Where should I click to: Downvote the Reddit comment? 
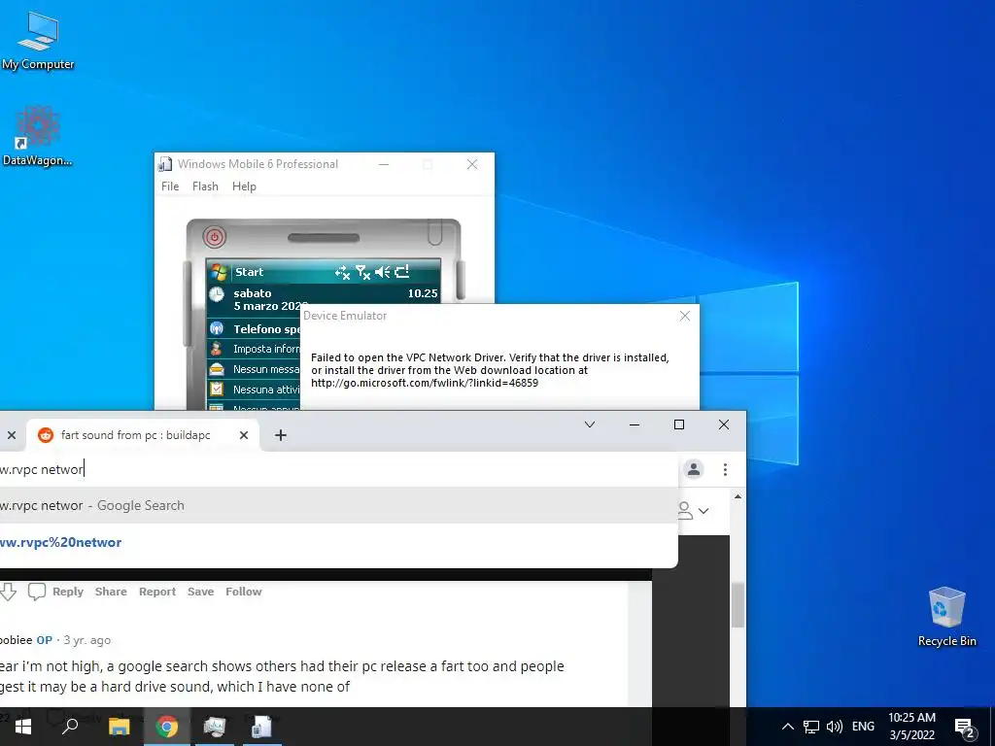click(8, 592)
